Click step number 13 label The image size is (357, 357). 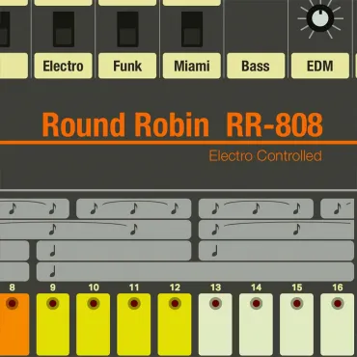[215, 288]
